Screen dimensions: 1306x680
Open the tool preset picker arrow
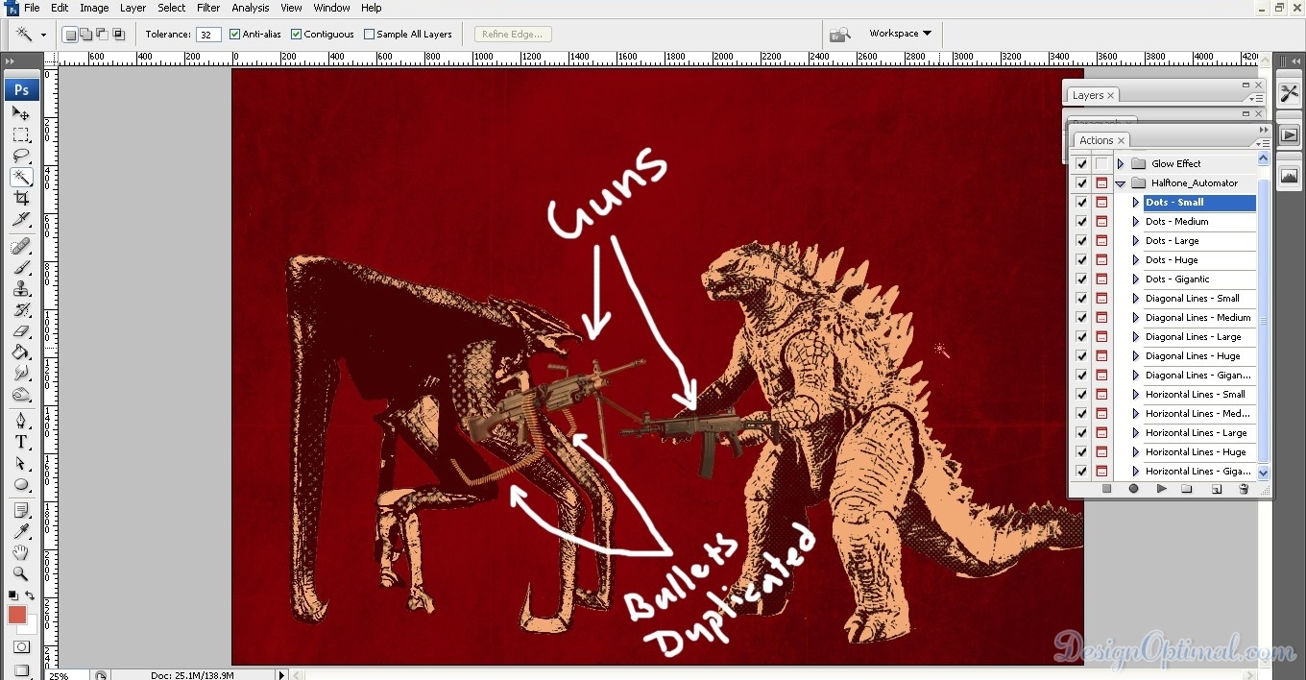click(43, 36)
